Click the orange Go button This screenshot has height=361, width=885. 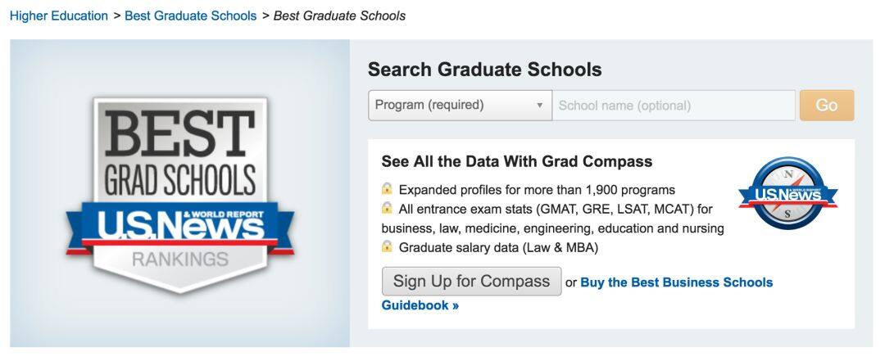coord(827,106)
